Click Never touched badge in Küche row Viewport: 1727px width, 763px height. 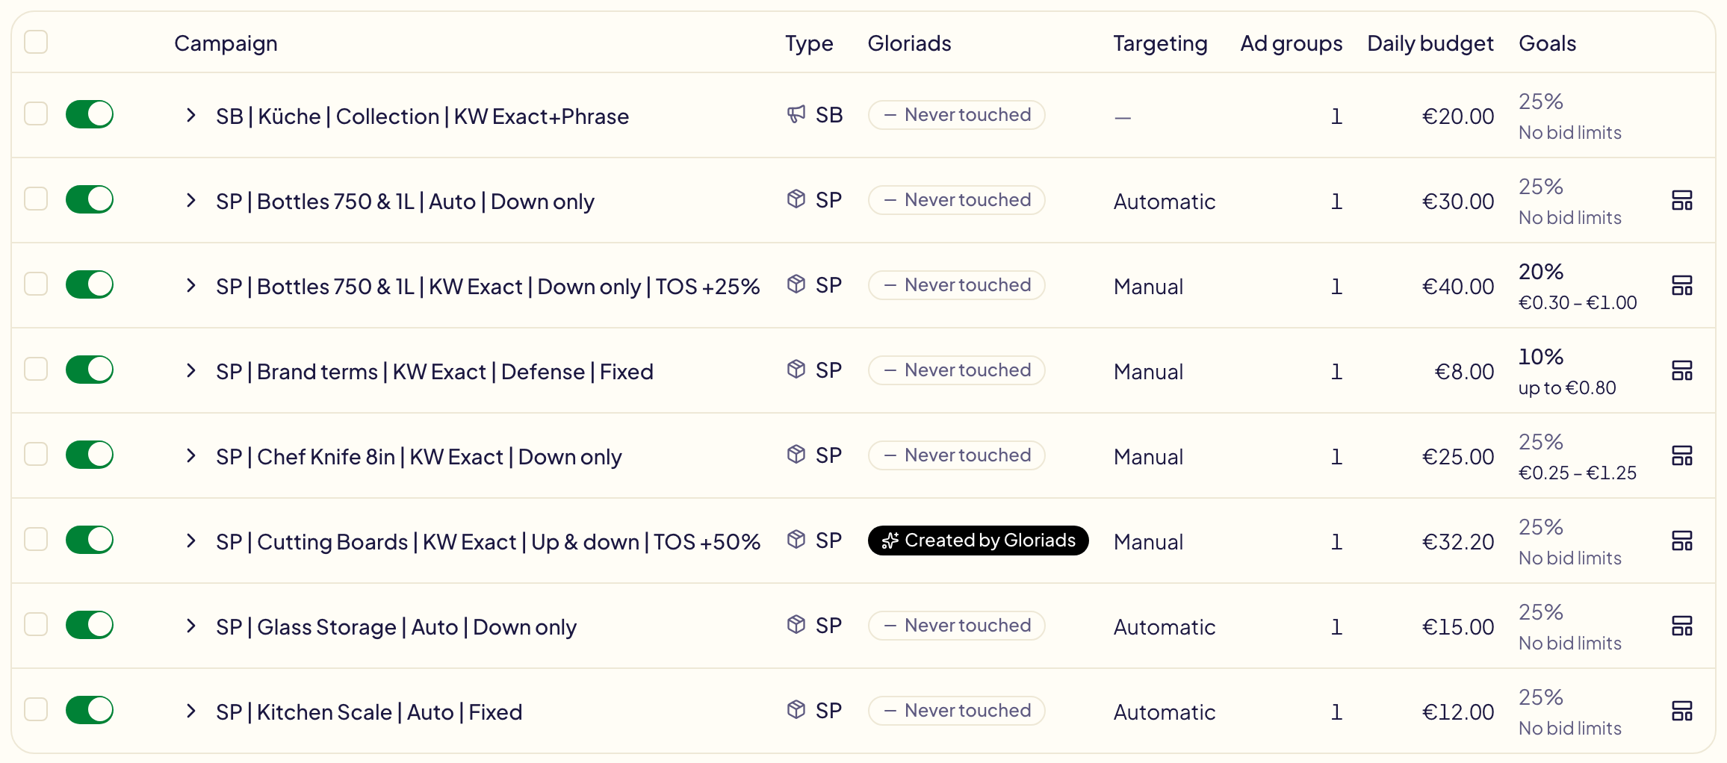[957, 115]
